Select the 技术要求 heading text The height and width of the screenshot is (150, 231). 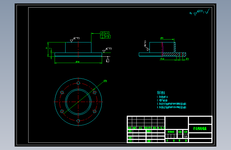click(x=161, y=93)
